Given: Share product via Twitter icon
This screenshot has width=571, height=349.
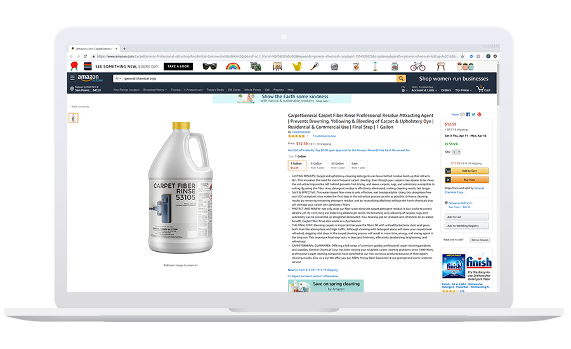Looking at the screenshot, I should (473, 114).
